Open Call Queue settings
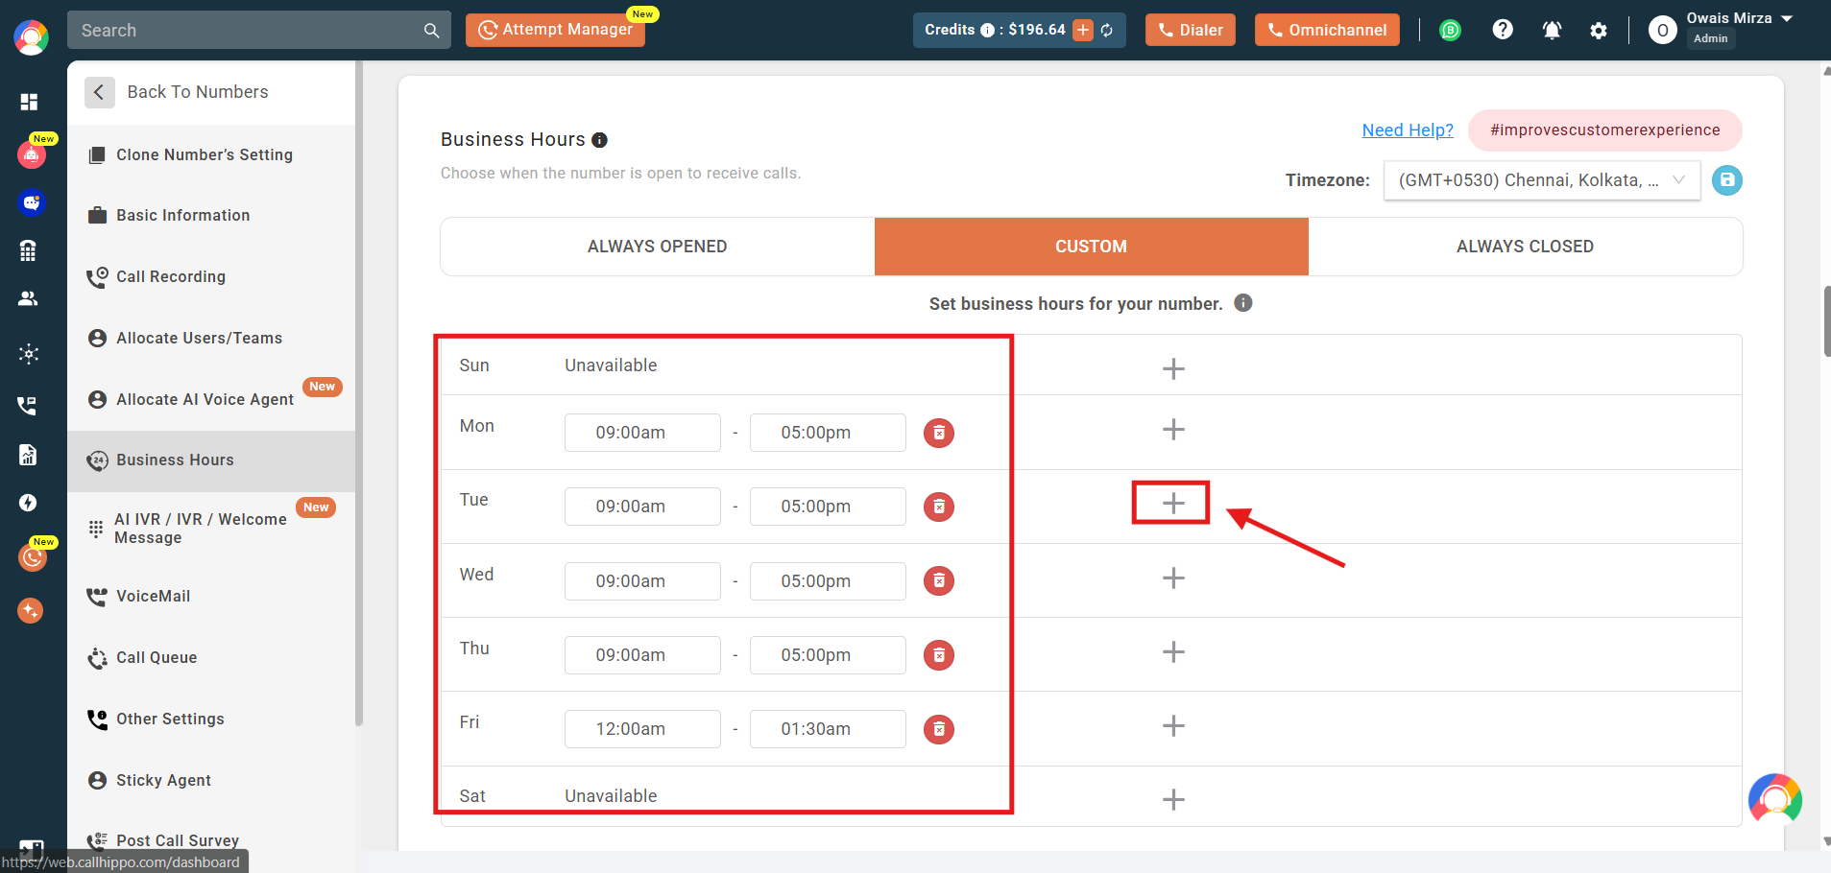This screenshot has width=1831, height=873. (x=212, y=657)
